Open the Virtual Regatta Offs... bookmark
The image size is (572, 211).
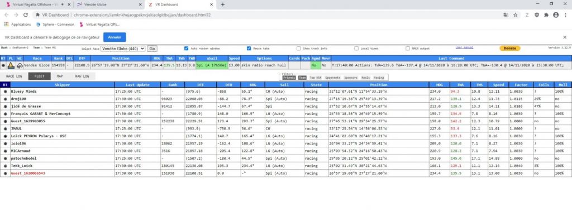tap(99, 25)
